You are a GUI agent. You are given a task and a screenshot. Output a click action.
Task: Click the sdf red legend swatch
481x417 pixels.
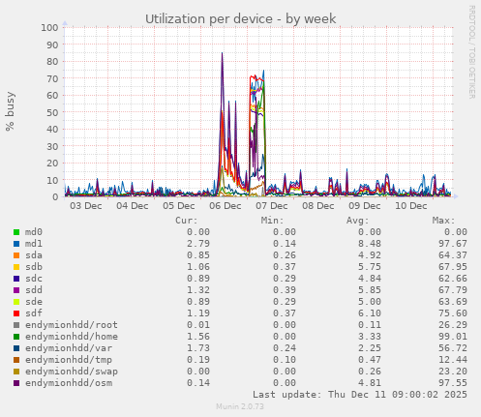pos(16,313)
